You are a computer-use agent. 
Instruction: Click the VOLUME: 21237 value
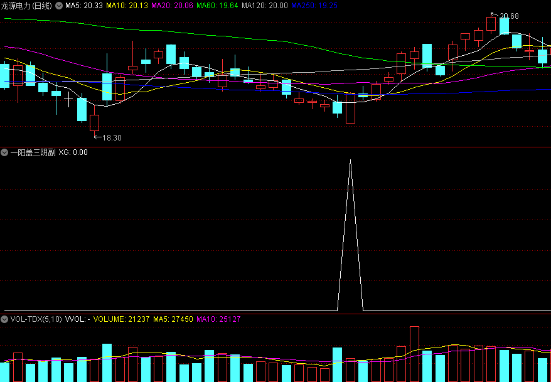[x=121, y=319]
